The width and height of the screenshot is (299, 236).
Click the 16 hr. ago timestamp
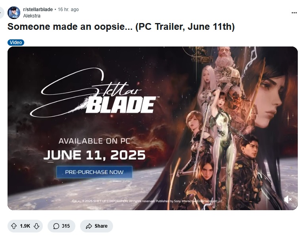(68, 10)
